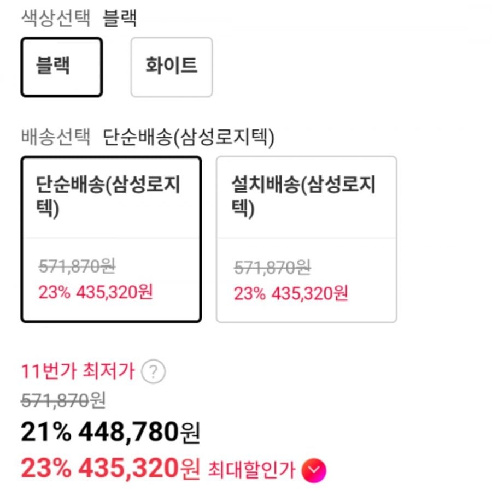Click the selected delivery text beside 배송선택
The width and height of the screenshot is (492, 502).
click(x=189, y=137)
